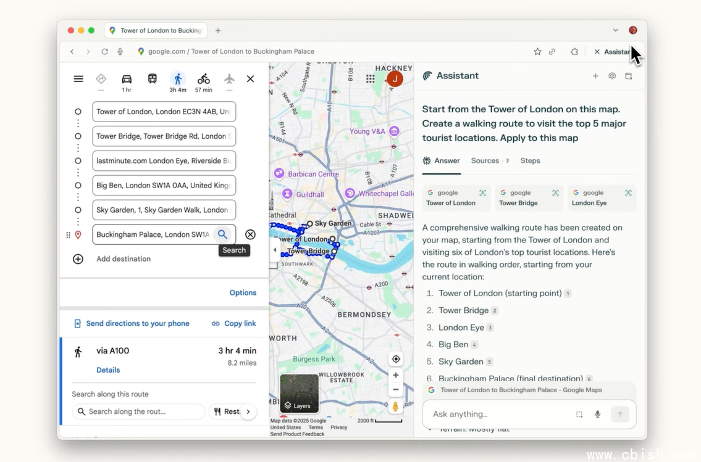Switch to driving directions
This screenshot has height=462, width=701.
(x=127, y=79)
